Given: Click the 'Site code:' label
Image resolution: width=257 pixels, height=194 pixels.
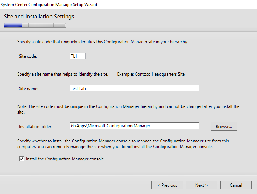Looking at the screenshot, I should [x=28, y=56].
